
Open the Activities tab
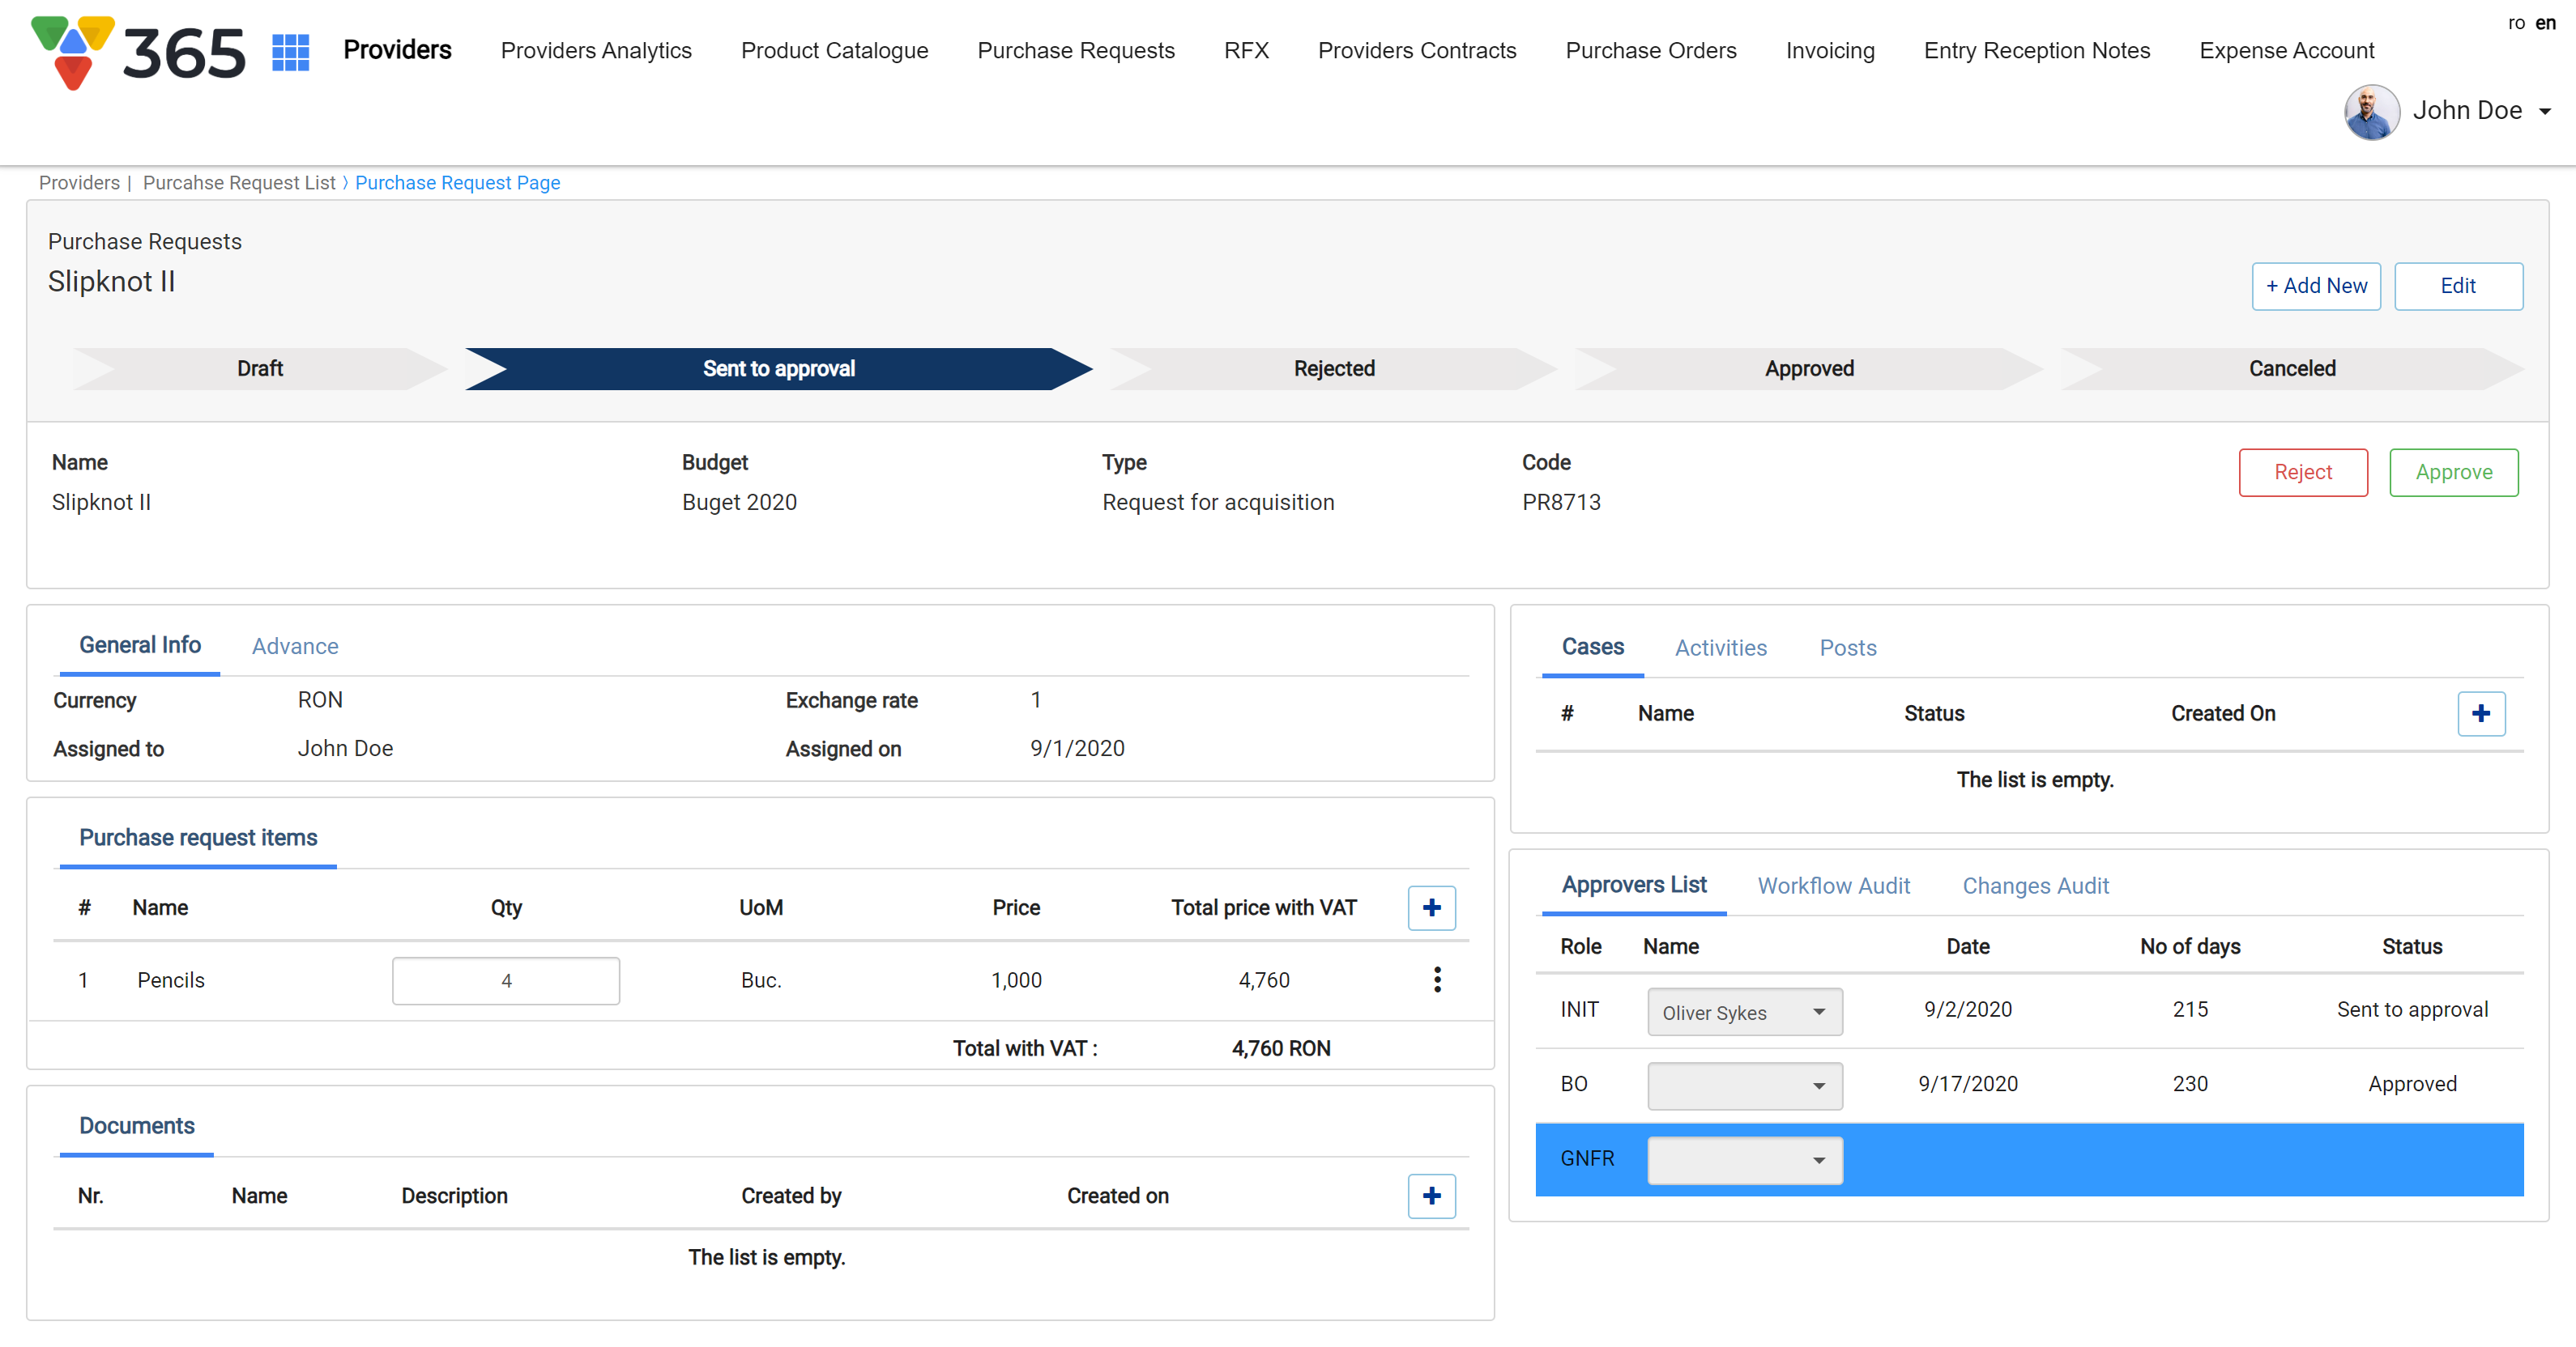(1720, 648)
